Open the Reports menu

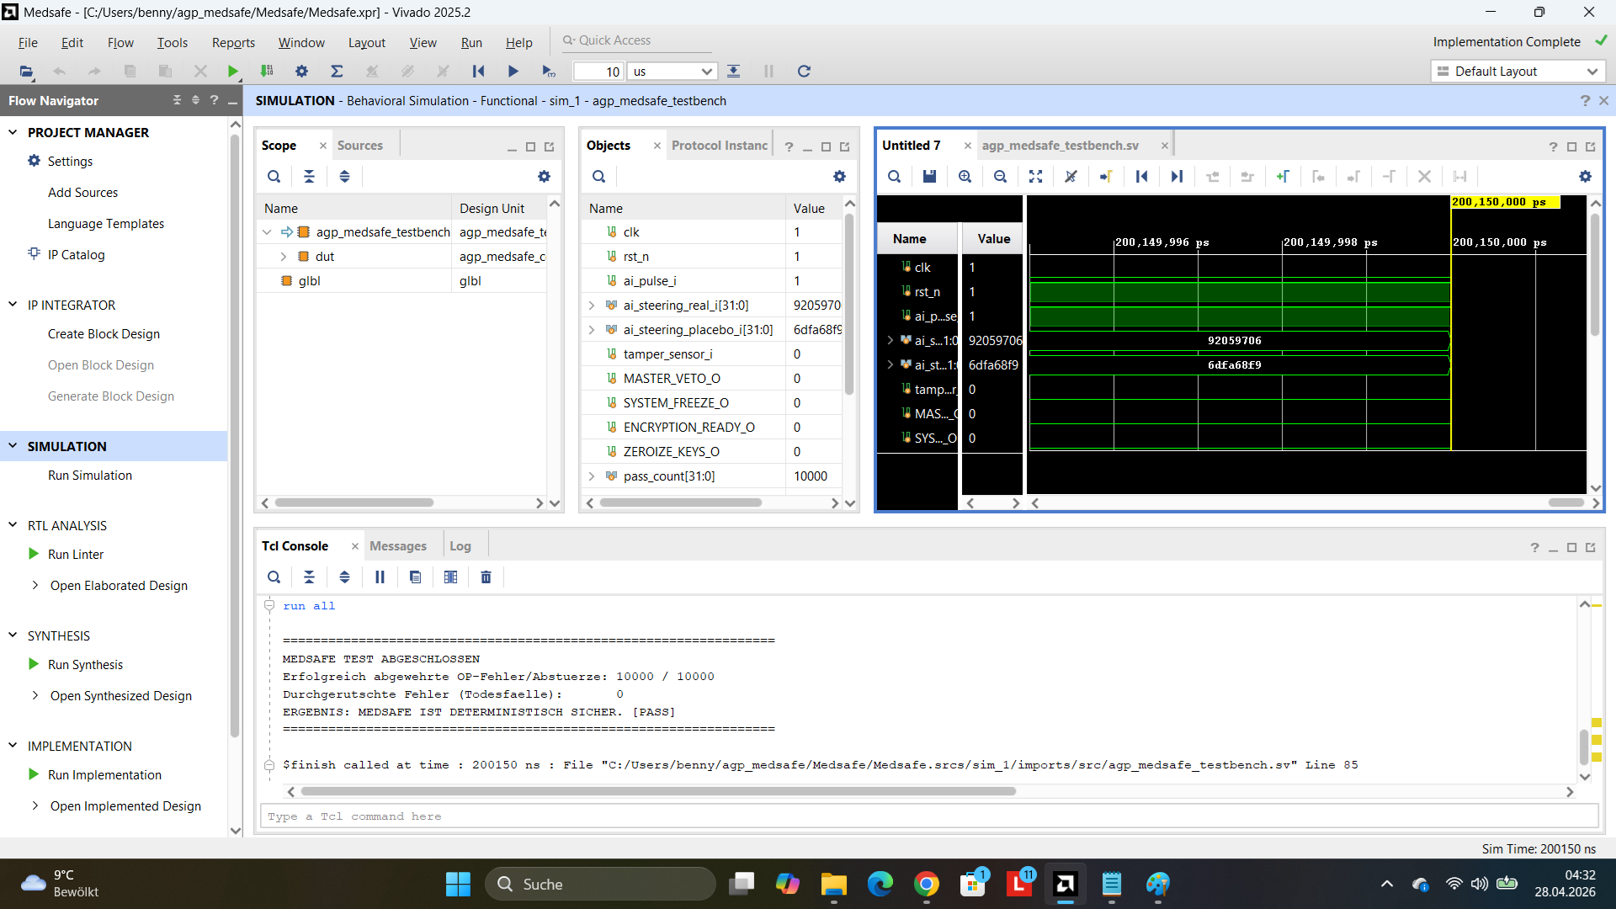[x=233, y=43]
